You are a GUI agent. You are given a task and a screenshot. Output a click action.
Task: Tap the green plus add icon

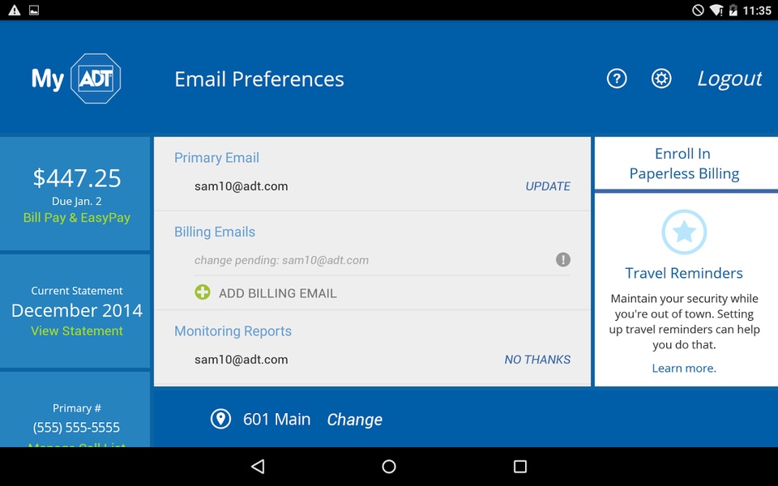tap(203, 292)
